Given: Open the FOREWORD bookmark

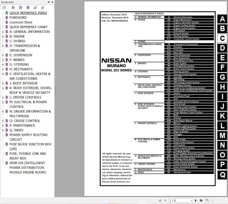Looking at the screenshot, I should click(18, 17).
